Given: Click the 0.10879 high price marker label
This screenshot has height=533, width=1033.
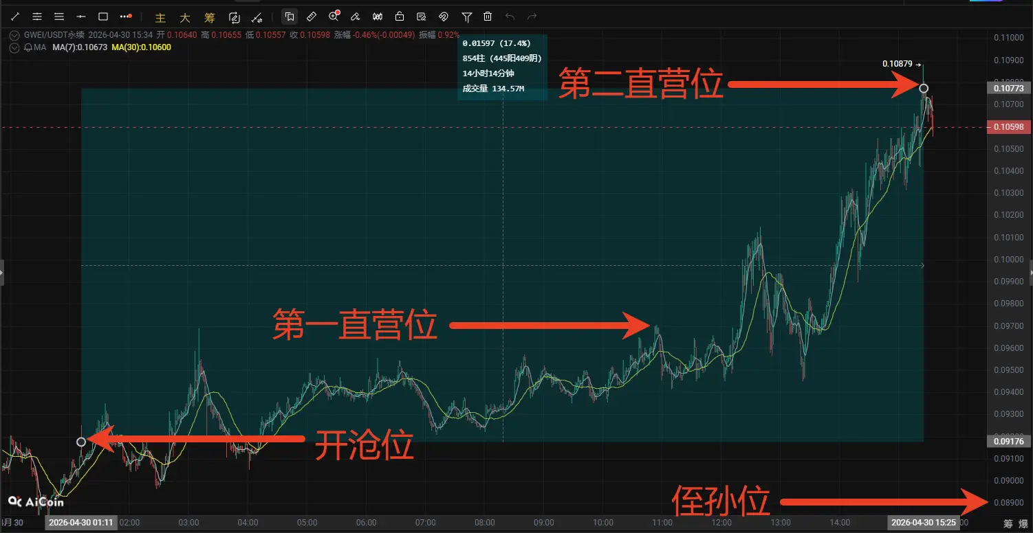Looking at the screenshot, I should coord(898,64).
